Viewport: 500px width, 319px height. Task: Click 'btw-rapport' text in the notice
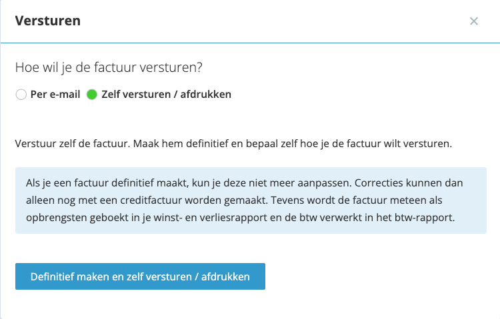click(x=425, y=217)
